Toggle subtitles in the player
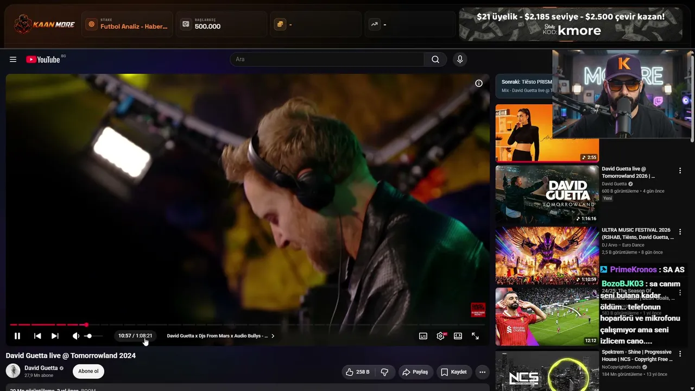The height and width of the screenshot is (391, 695). (x=423, y=336)
